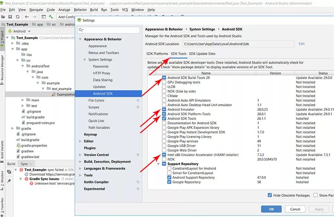This screenshot has width=334, height=217.
Task: Click the Make Project hammer icon
Action: [x=51, y=17]
